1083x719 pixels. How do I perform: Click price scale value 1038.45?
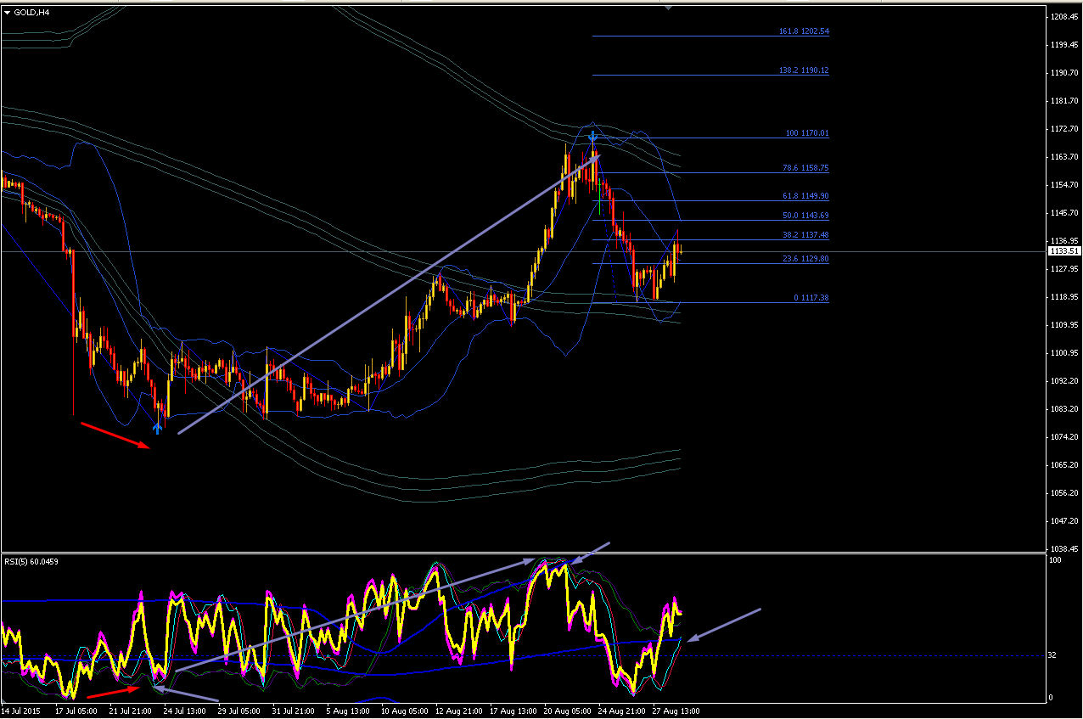tap(1063, 549)
